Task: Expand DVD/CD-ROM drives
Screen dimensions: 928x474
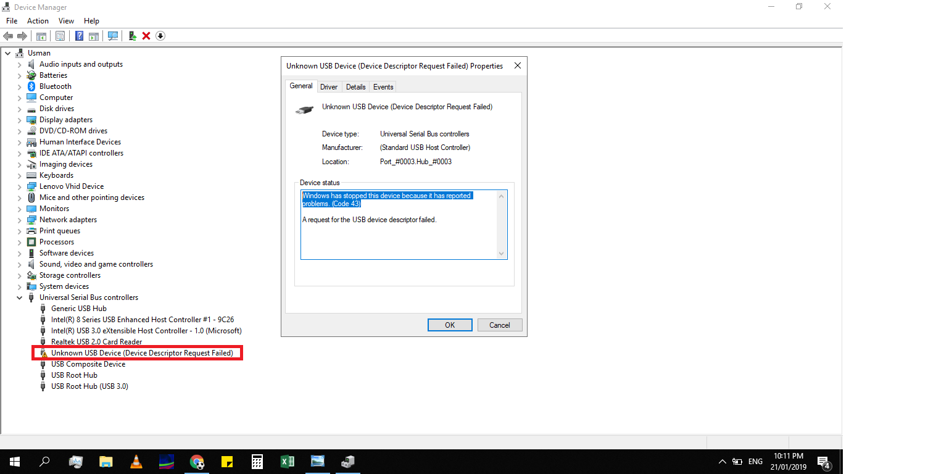Action: [19, 131]
